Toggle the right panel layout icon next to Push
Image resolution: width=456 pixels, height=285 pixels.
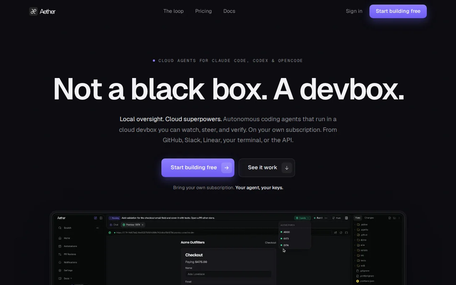click(346, 218)
